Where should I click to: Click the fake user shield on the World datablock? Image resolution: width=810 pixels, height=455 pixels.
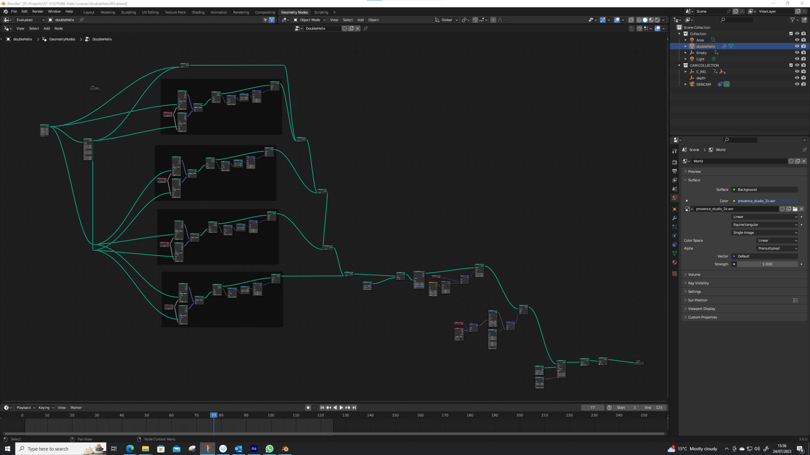(x=791, y=161)
